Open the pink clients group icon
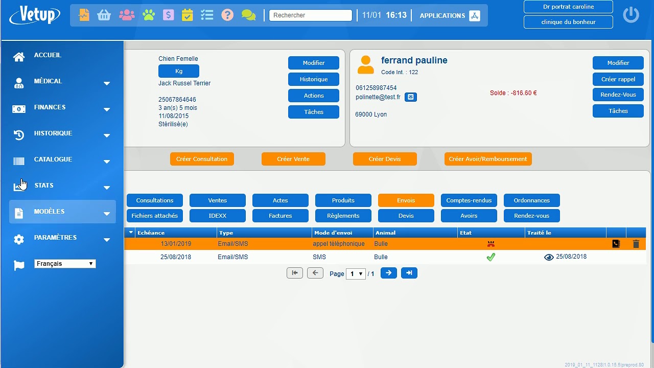The height and width of the screenshot is (368, 654). coord(127,15)
